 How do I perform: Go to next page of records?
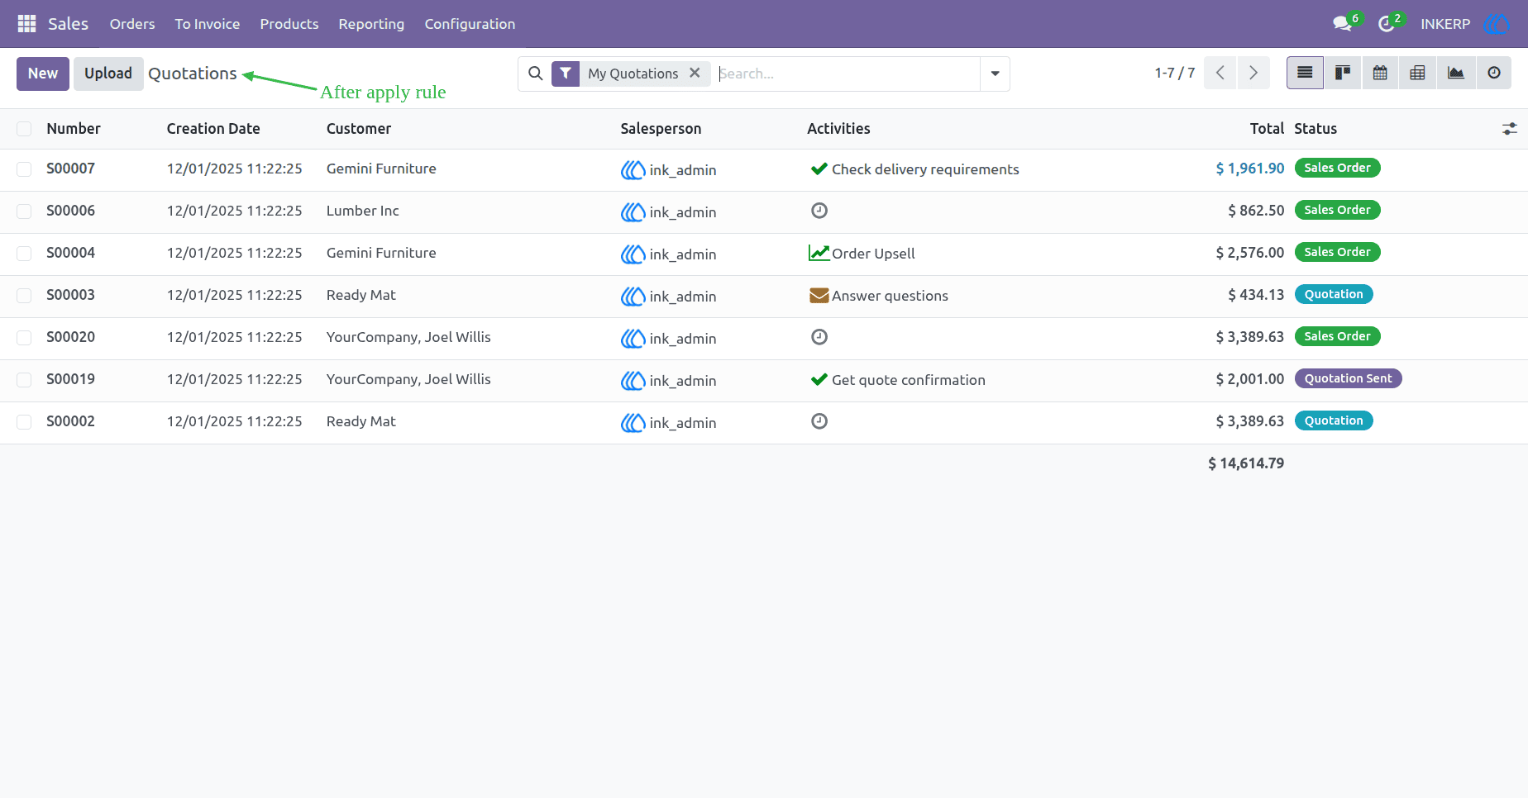(1253, 73)
